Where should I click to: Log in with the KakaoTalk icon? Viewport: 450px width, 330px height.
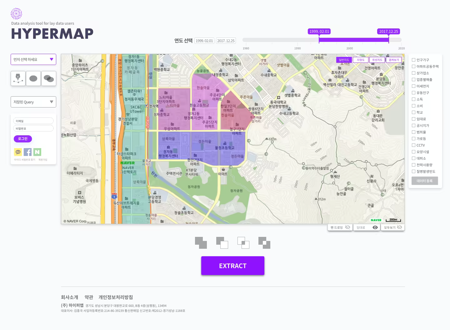18,152
